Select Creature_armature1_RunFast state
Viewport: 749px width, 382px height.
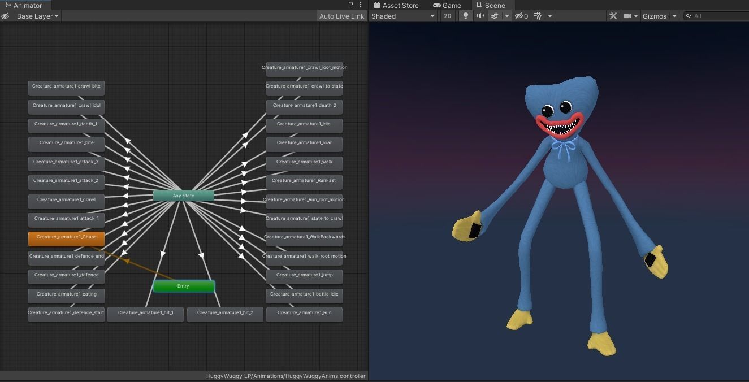point(304,181)
